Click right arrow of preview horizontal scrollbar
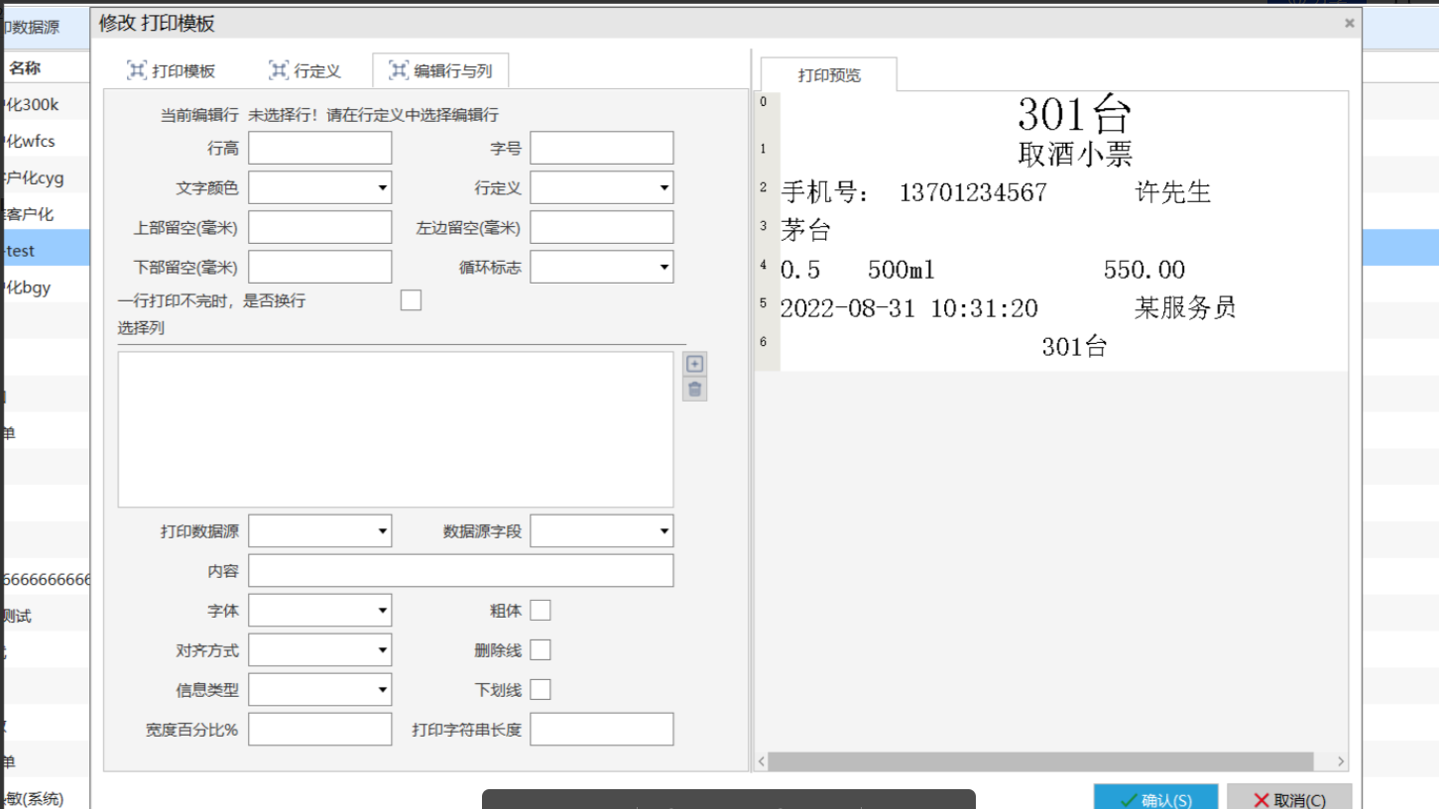The height and width of the screenshot is (809, 1439). tap(1340, 761)
